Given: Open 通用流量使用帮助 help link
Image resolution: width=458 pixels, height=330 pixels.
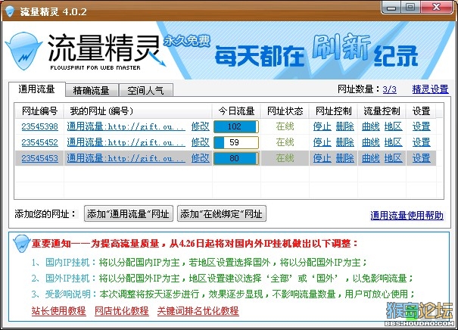Looking at the screenshot, I should (x=407, y=216).
